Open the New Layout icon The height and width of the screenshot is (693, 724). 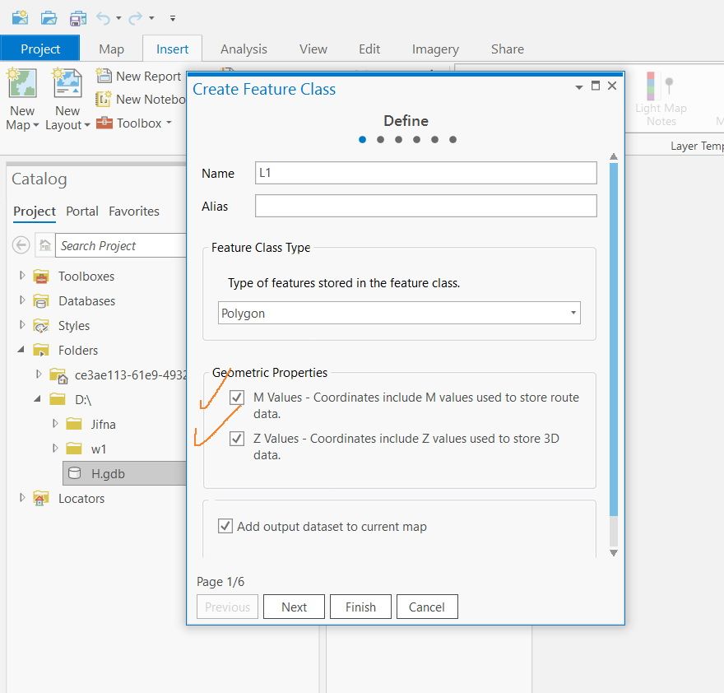[x=67, y=83]
